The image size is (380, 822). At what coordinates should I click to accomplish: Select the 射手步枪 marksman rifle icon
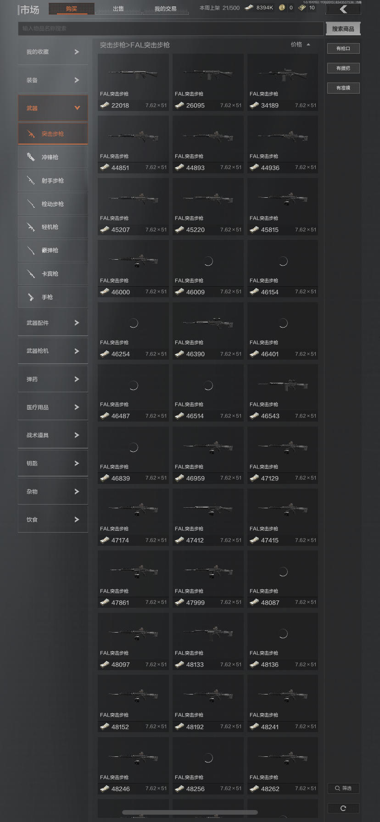[31, 180]
